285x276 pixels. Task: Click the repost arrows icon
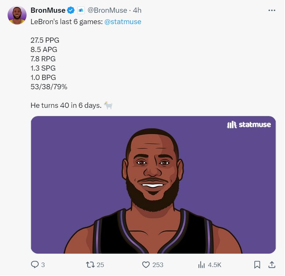(90, 265)
